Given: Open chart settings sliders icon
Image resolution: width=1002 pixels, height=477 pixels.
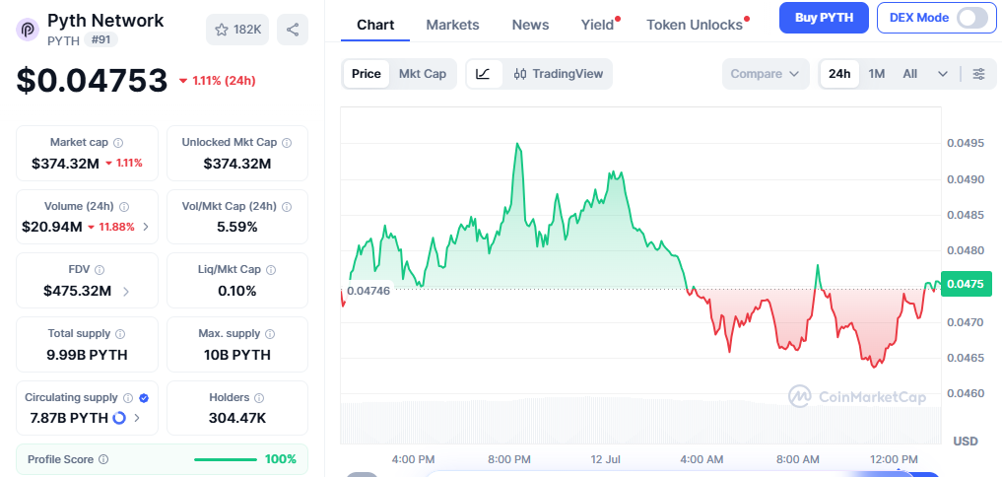Looking at the screenshot, I should click(x=978, y=74).
